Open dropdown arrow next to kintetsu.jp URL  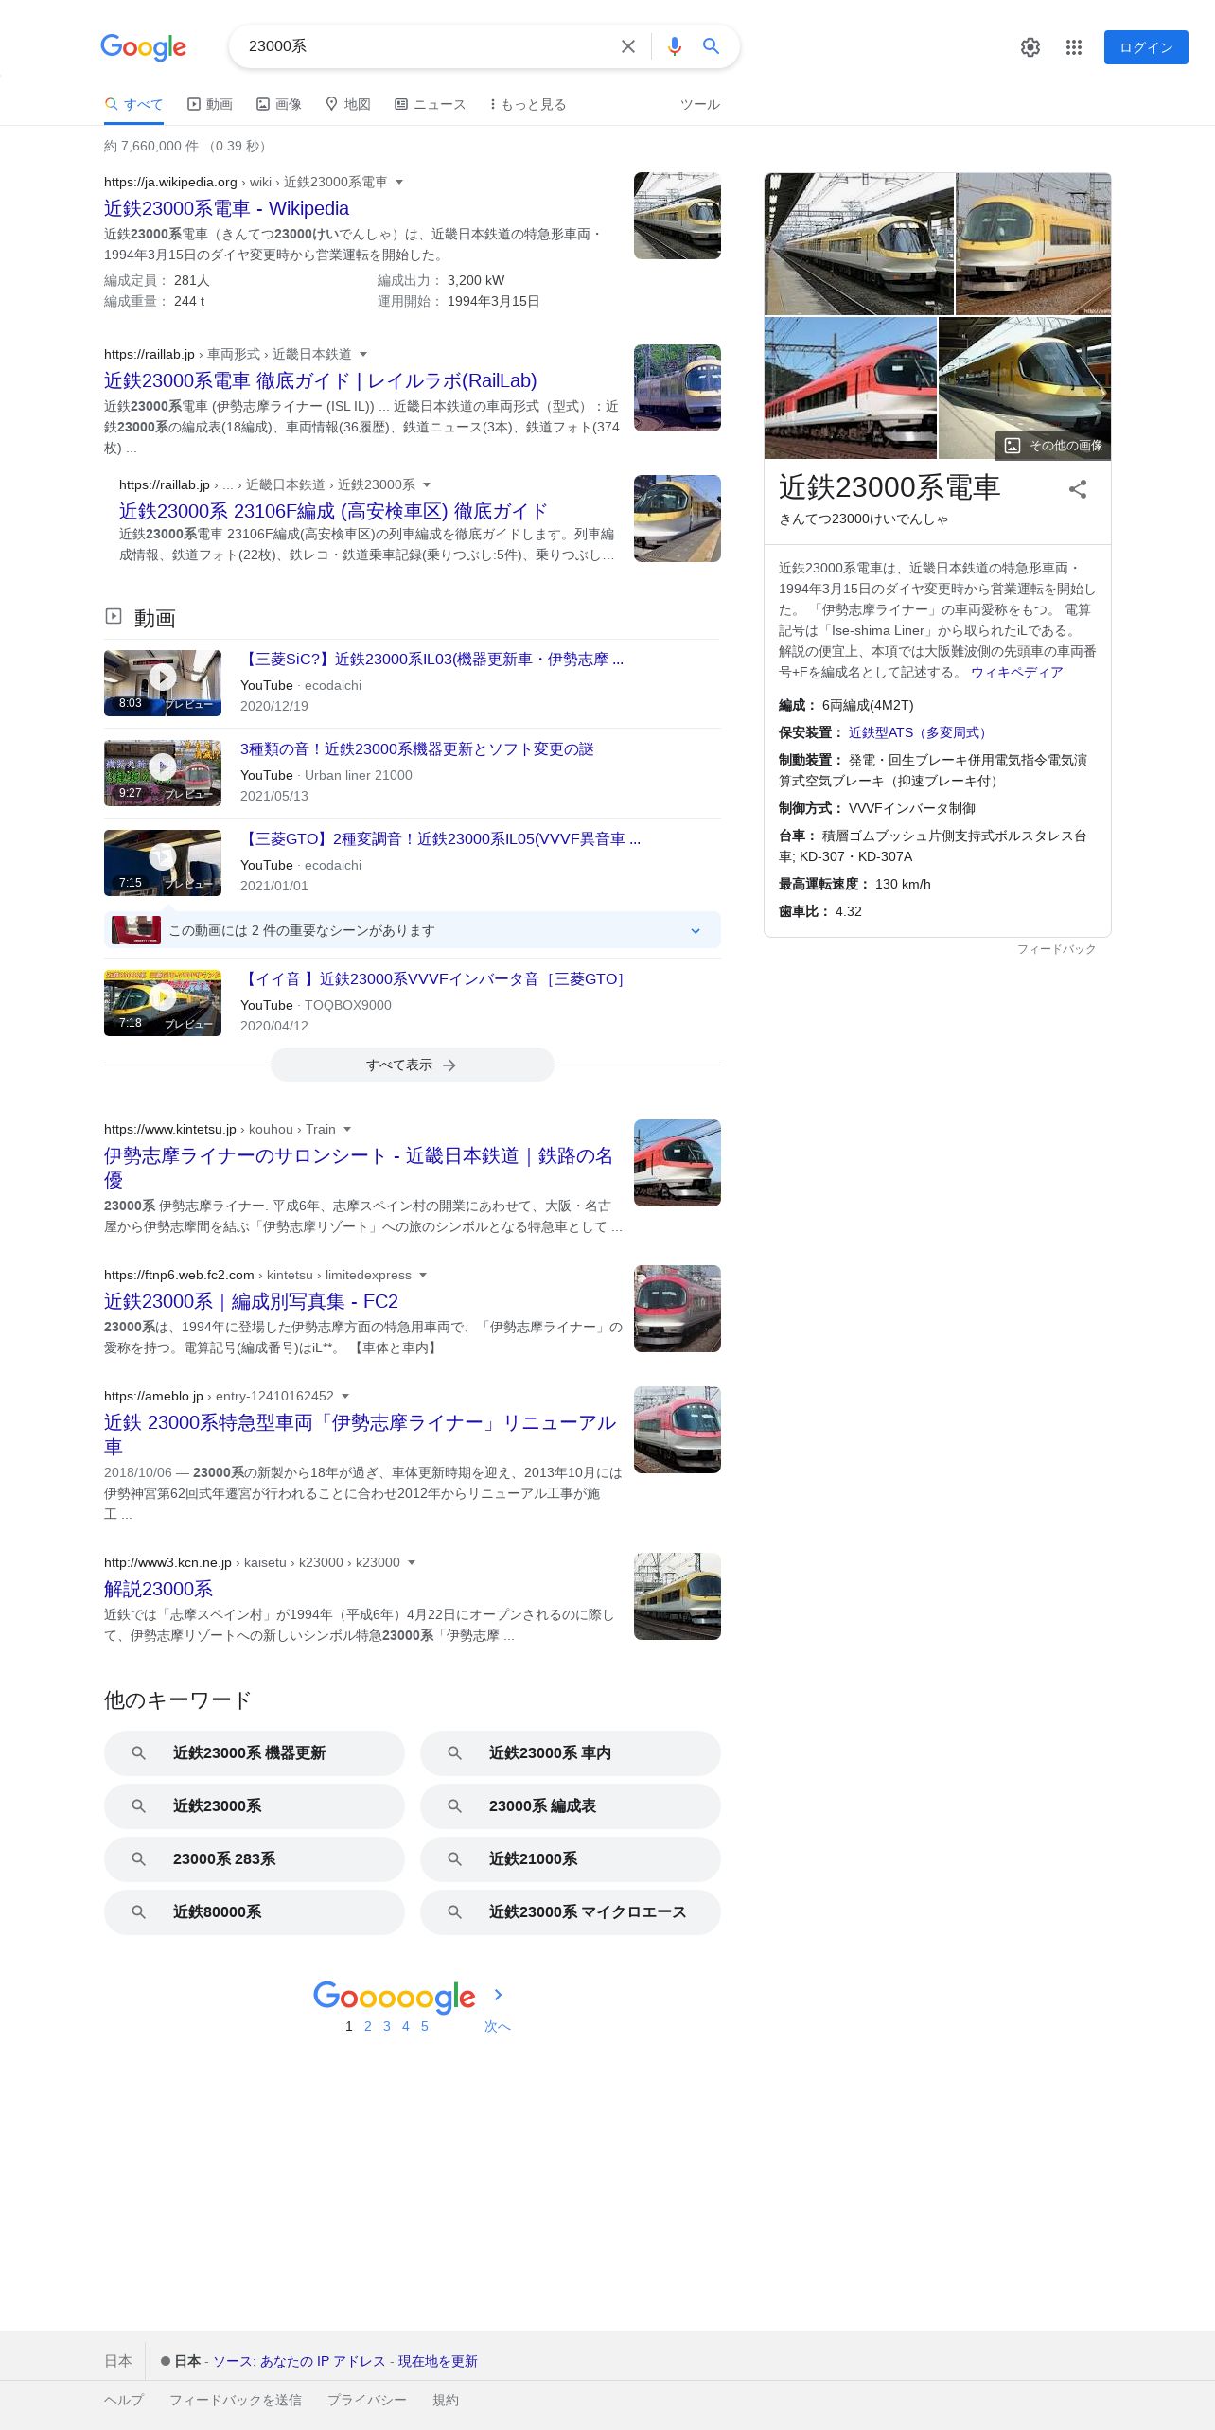point(347,1129)
